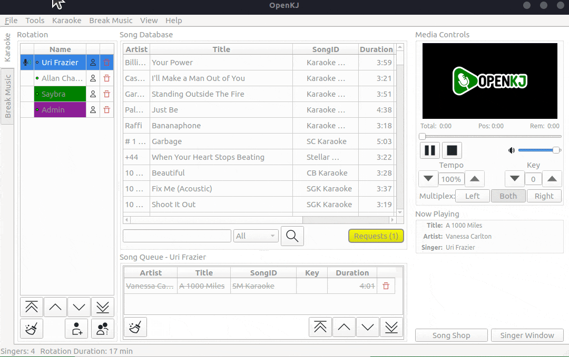
Task: Clear the rotation with broom icon
Action: [31, 329]
